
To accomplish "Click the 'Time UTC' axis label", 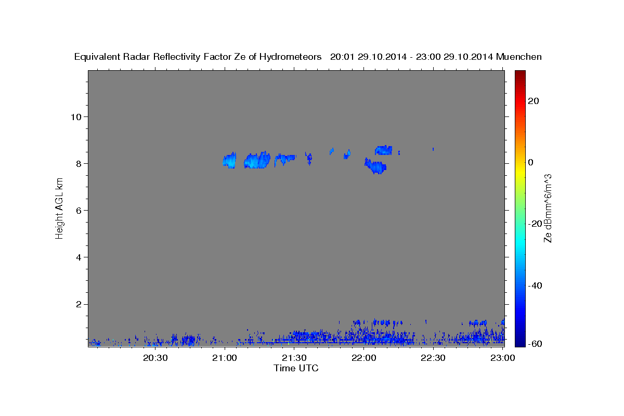I will coord(296,368).
